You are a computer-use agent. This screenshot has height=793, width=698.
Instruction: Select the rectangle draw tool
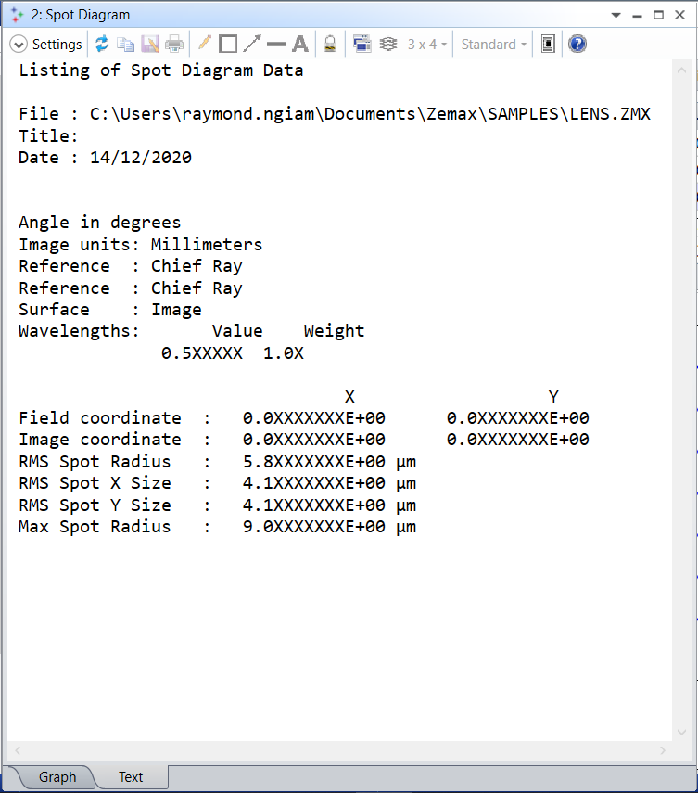point(228,45)
